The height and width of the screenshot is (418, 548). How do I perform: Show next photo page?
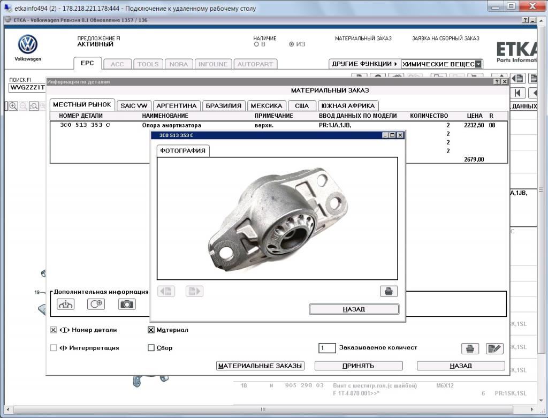coord(194,291)
